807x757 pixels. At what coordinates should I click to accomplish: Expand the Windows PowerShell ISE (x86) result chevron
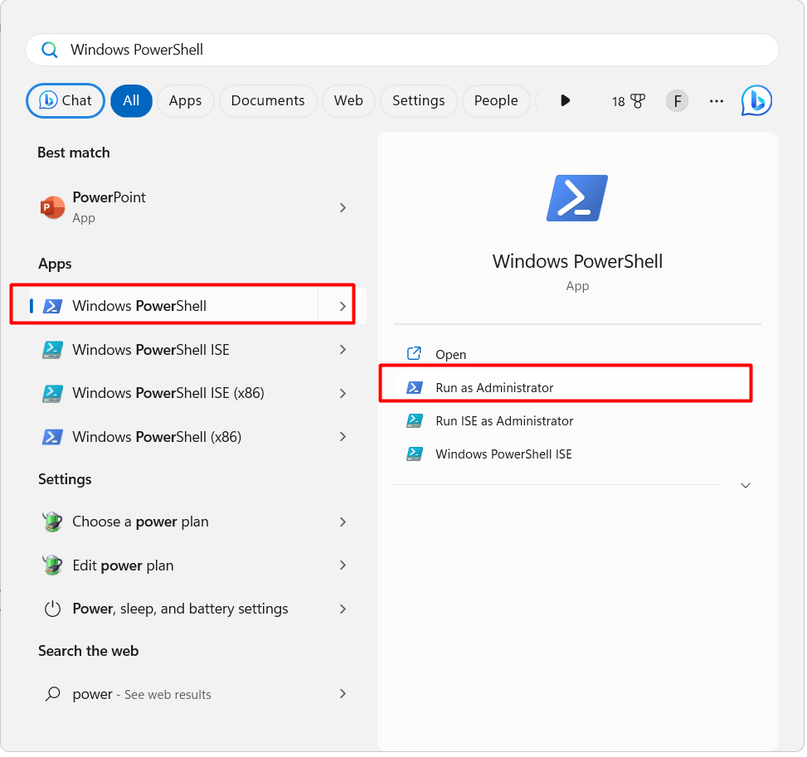click(342, 392)
